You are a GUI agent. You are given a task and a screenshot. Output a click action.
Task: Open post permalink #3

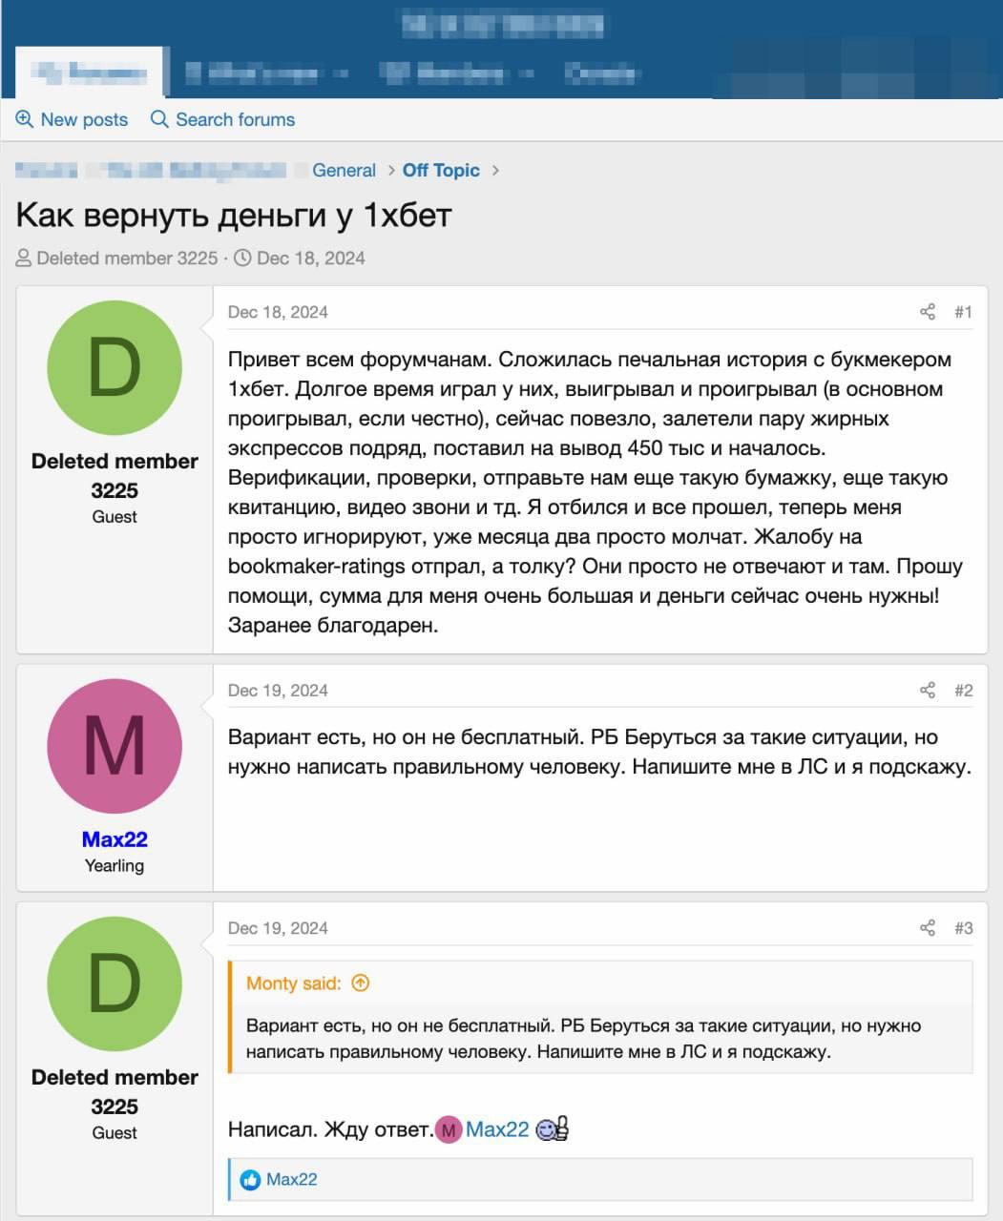(963, 928)
